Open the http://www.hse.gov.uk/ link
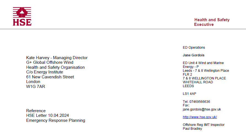Screen dimensions: 246x138 (x=200, y=117)
